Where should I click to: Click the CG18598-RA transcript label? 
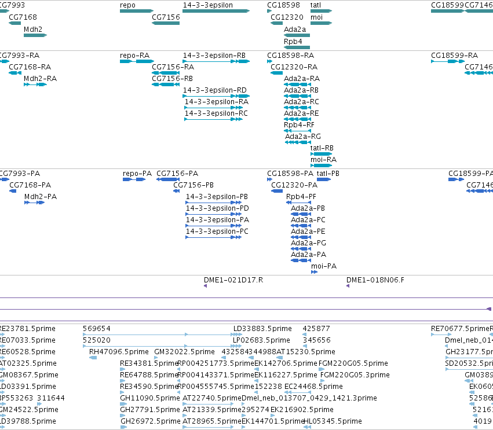(290, 56)
